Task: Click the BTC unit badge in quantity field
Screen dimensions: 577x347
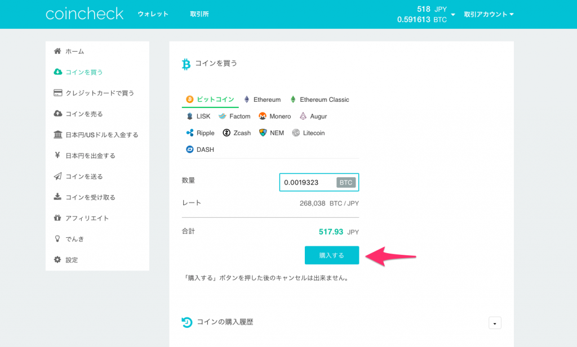Action: pyautogui.click(x=346, y=182)
